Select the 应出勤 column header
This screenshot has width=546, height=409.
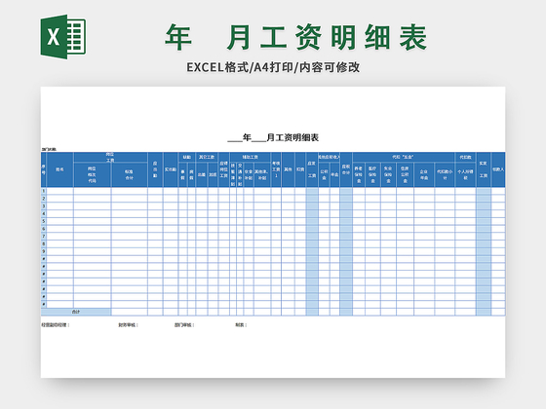155,169
